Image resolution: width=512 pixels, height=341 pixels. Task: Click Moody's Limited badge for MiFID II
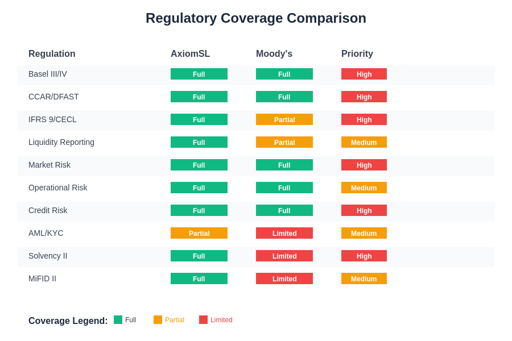point(284,278)
